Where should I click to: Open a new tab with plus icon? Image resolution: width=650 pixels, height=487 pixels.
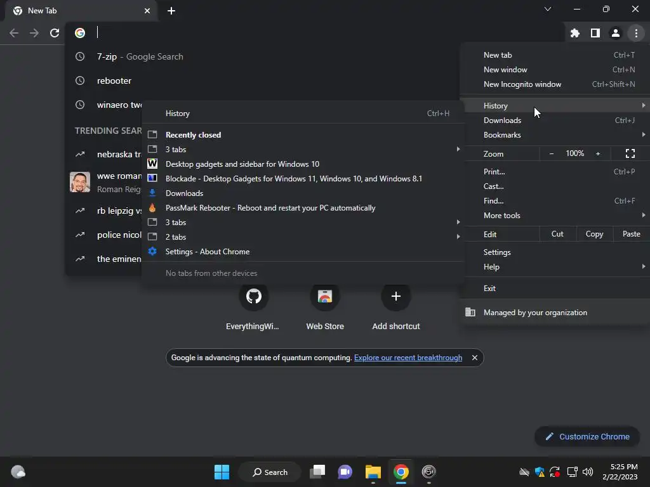click(x=171, y=11)
